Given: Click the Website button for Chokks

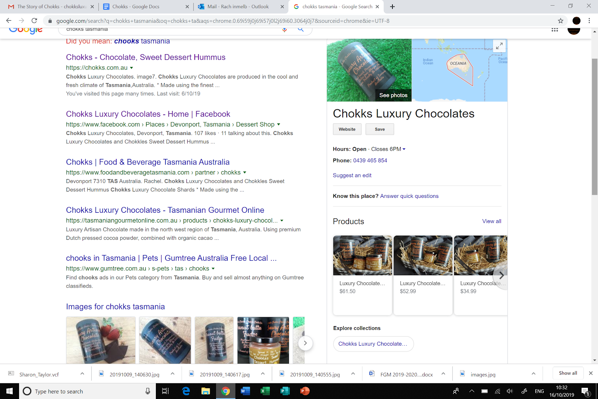Looking at the screenshot, I should point(347,129).
